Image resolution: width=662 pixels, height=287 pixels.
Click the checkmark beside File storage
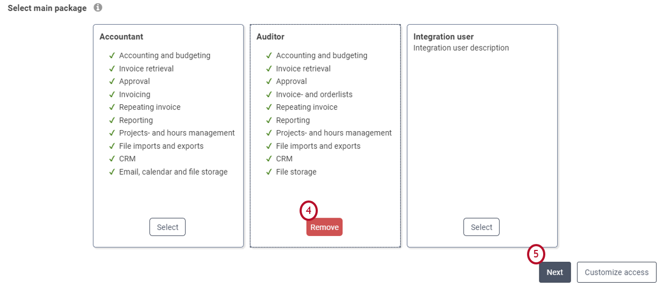269,172
